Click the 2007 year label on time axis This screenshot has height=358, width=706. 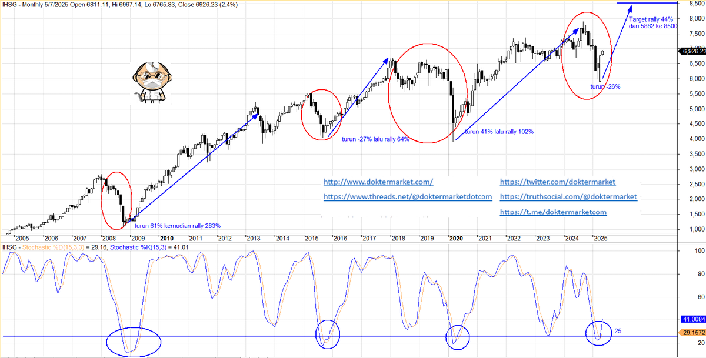(x=80, y=239)
